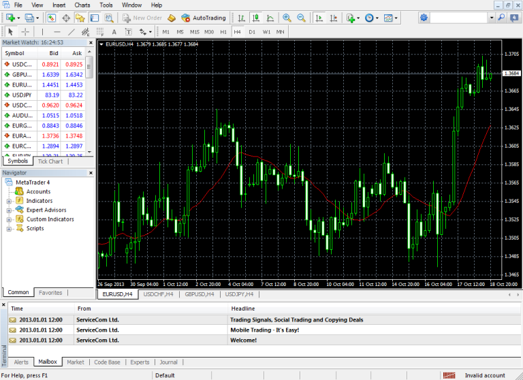523x380 pixels.
Task: Open the Tools menu
Action: pyautogui.click(x=106, y=5)
